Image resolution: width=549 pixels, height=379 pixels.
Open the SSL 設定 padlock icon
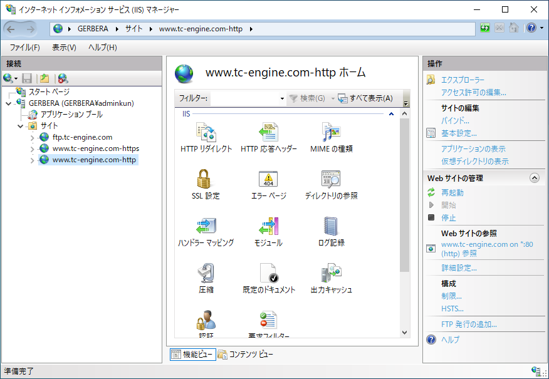pos(204,179)
